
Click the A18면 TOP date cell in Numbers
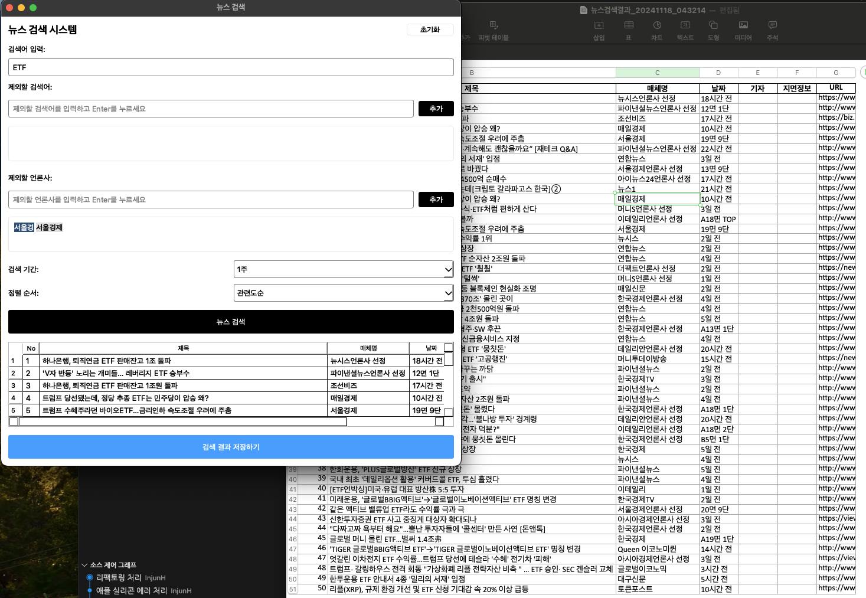pos(718,219)
